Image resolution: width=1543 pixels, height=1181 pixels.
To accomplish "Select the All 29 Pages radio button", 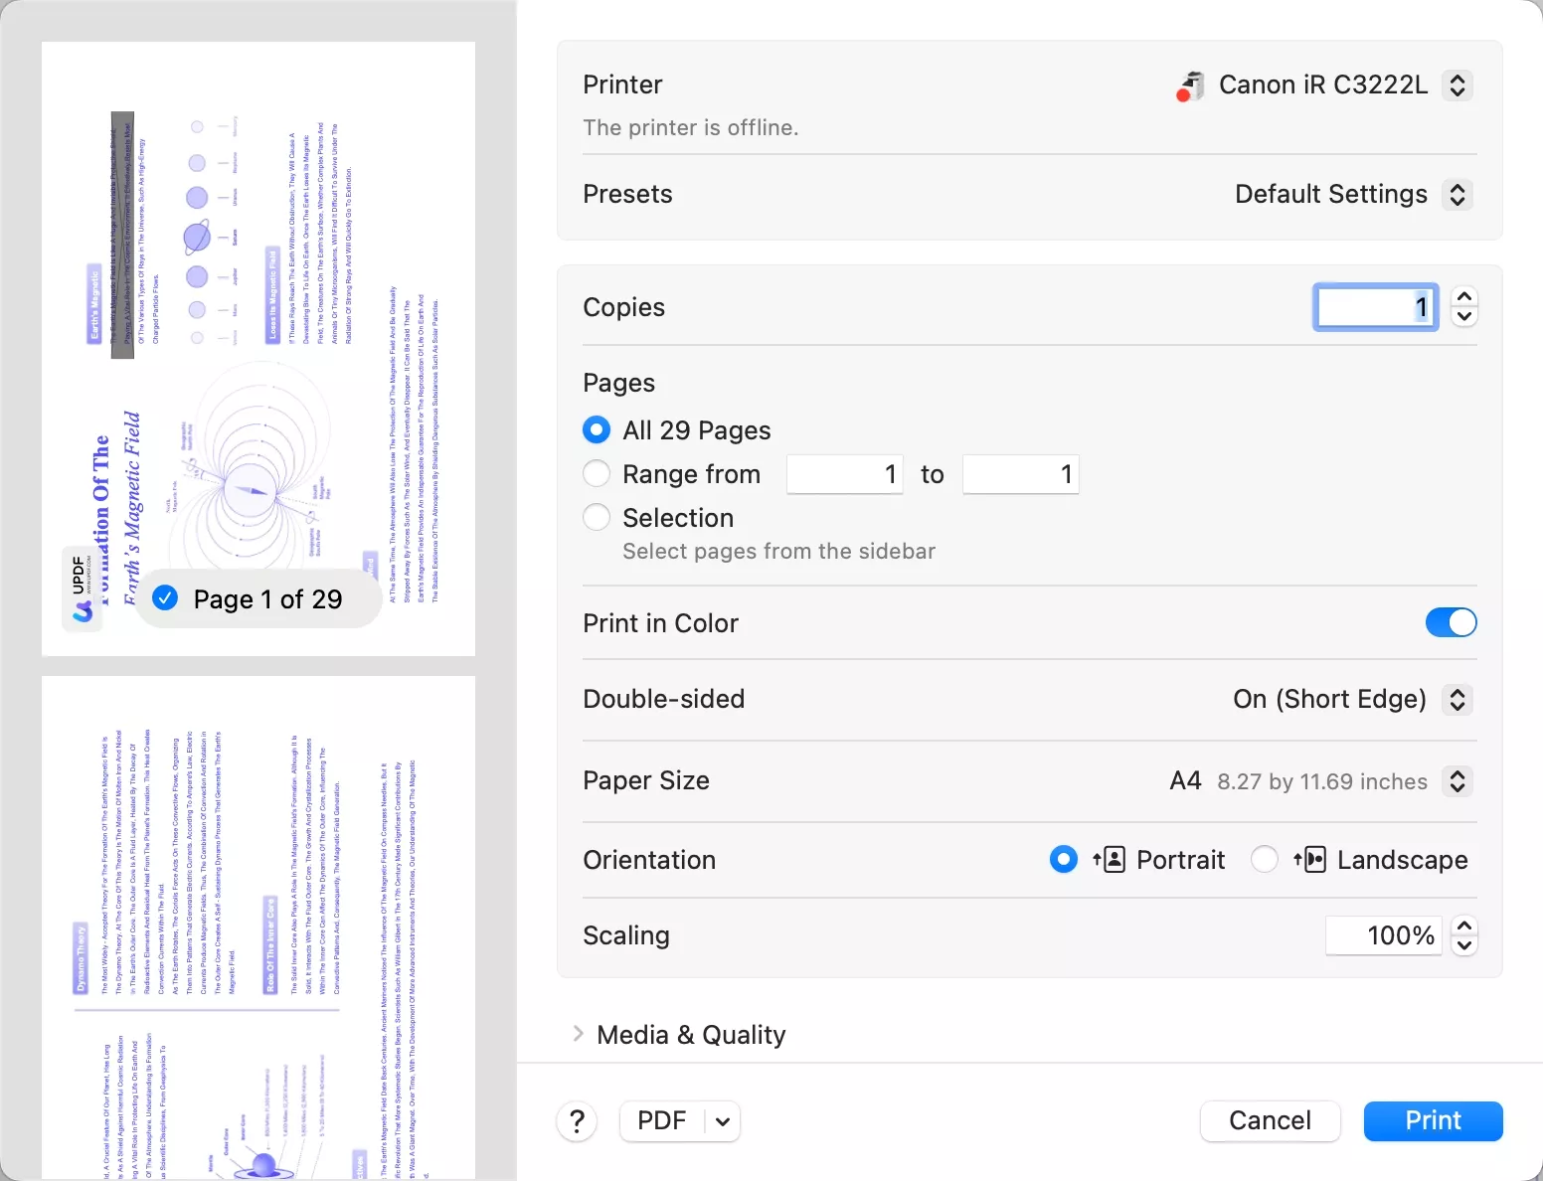I will coord(597,429).
